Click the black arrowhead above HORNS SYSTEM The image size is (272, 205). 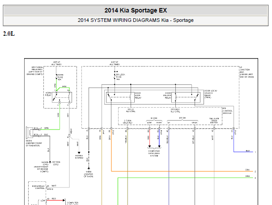79,153
